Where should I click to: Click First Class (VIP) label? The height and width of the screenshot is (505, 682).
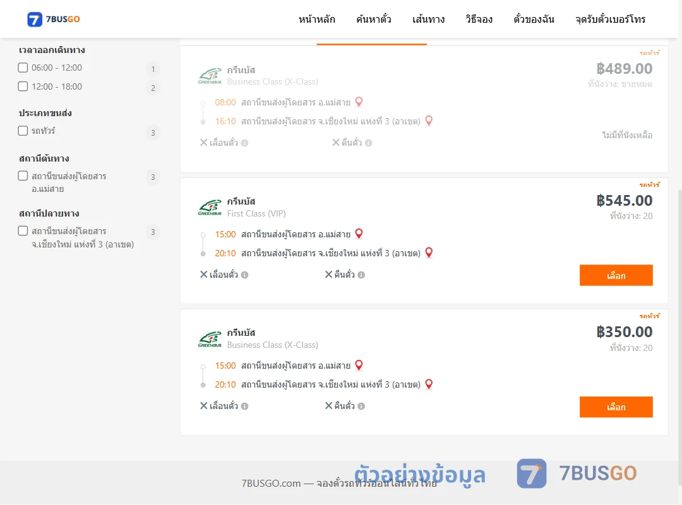tap(256, 213)
